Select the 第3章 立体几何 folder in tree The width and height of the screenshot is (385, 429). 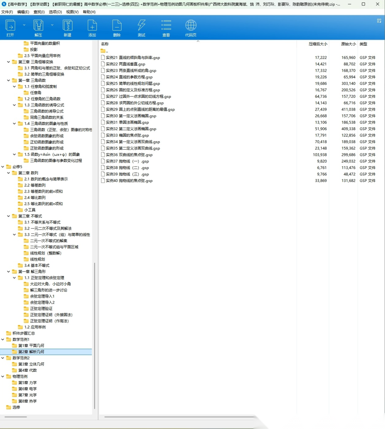point(31,364)
